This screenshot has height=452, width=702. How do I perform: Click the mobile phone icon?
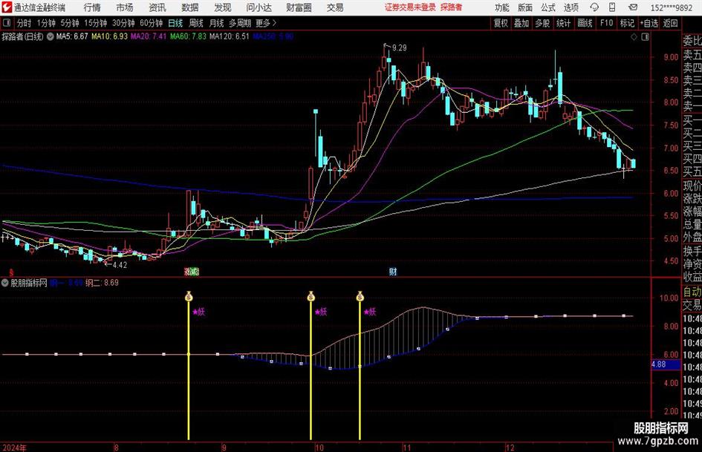pyautogui.click(x=612, y=7)
